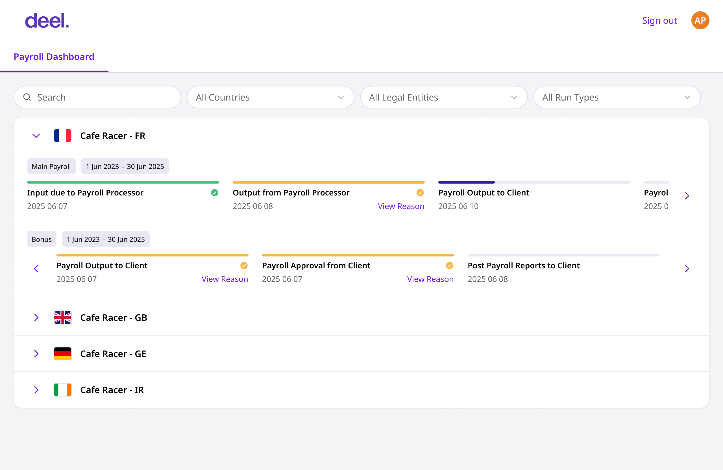Click the green Input due progress bar
The image size is (723, 470).
[123, 182]
